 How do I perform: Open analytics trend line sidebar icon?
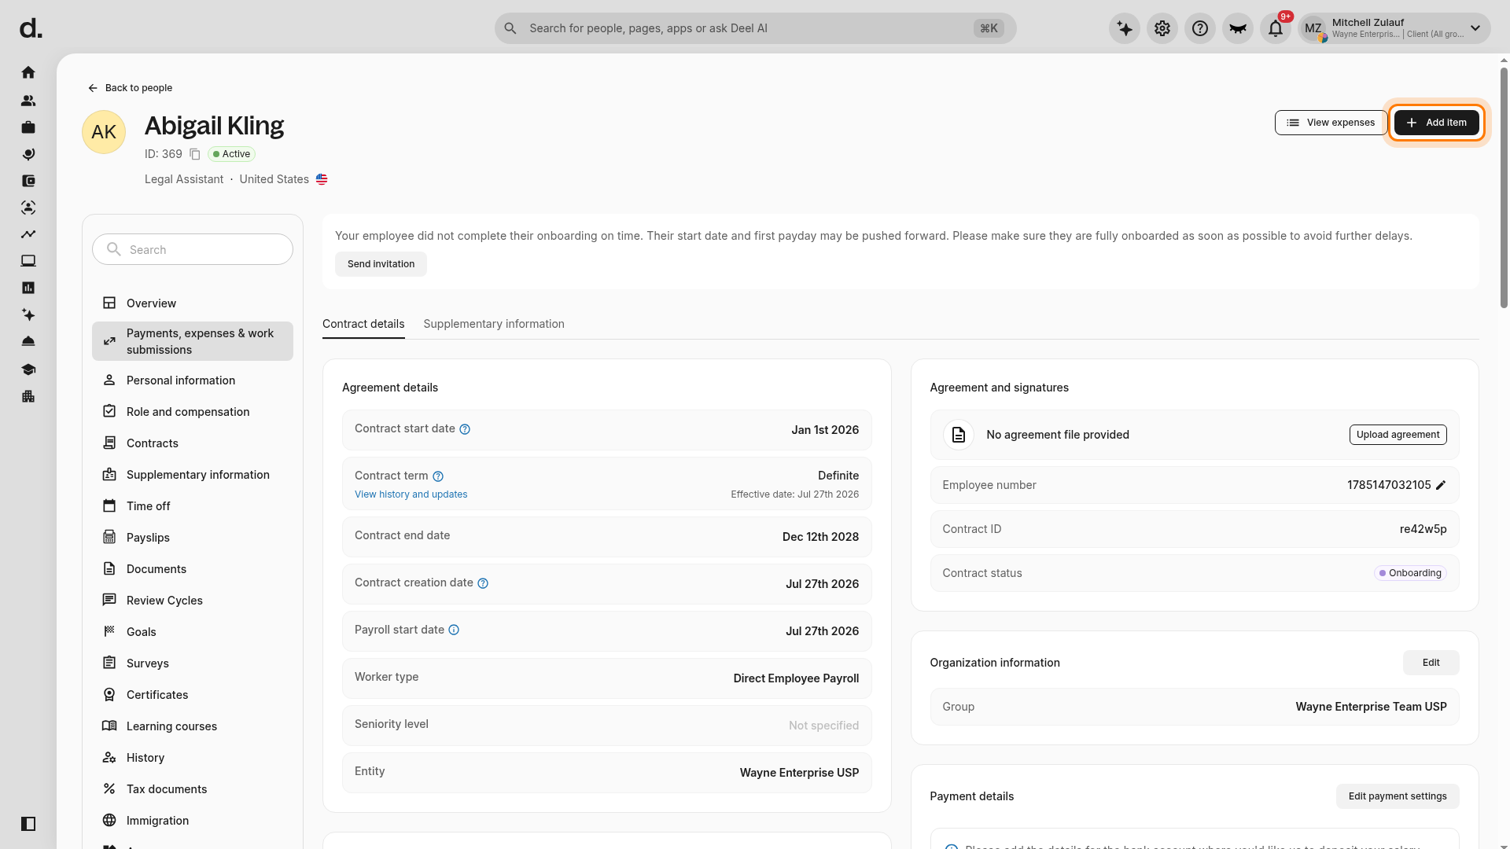(28, 234)
